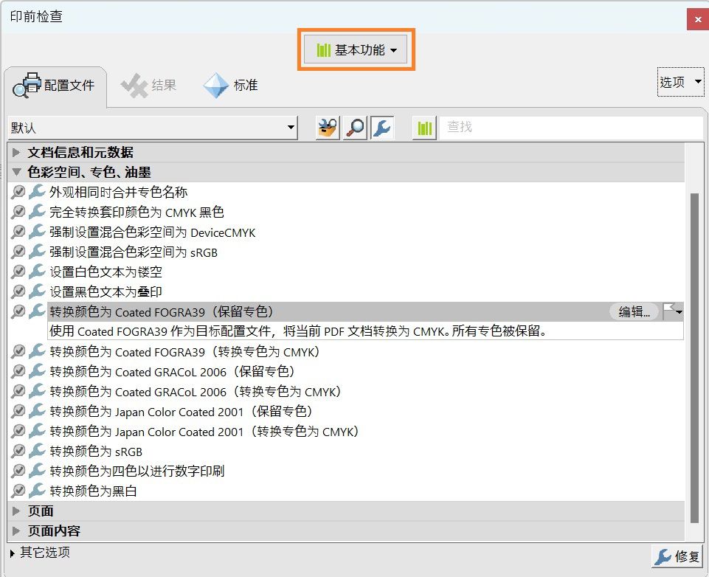Click check badge icon of 外观相同时合并专色名称
Image resolution: width=709 pixels, height=577 pixels.
(x=18, y=192)
